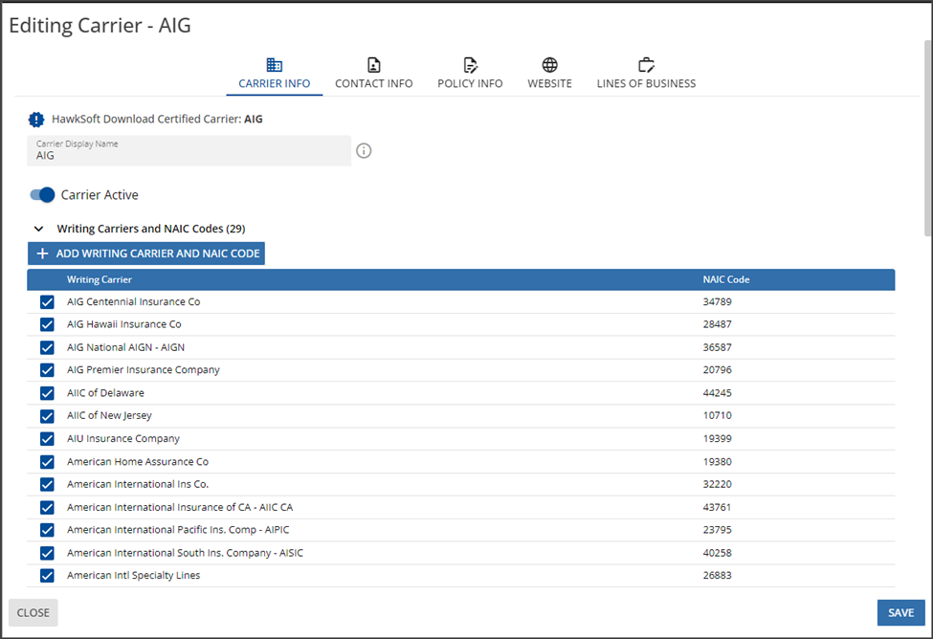Uncheck American International South Ins. Company checkbox
933x639 pixels.
(47, 553)
